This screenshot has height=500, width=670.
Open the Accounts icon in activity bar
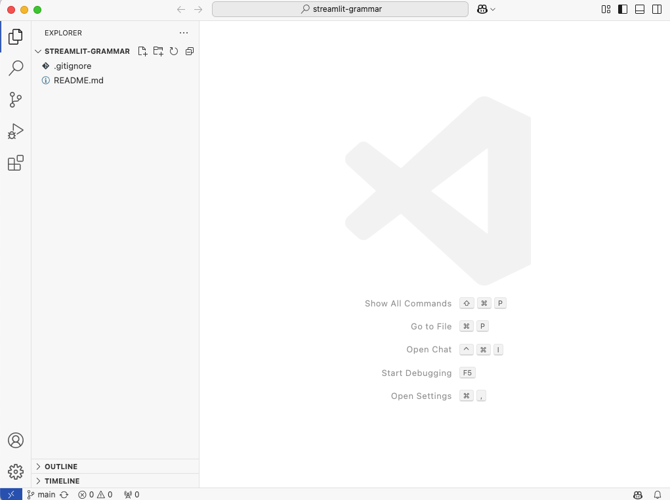15,440
